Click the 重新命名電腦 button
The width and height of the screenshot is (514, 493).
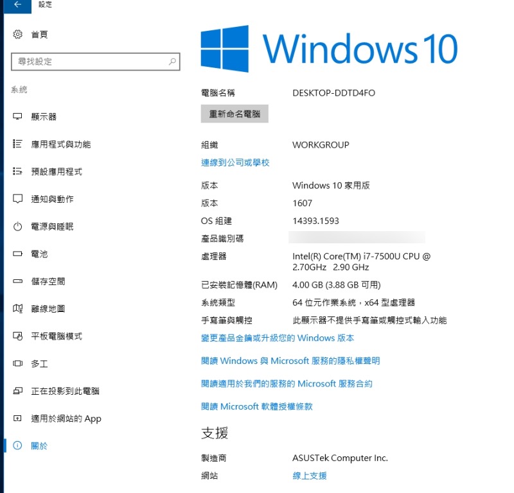point(235,114)
